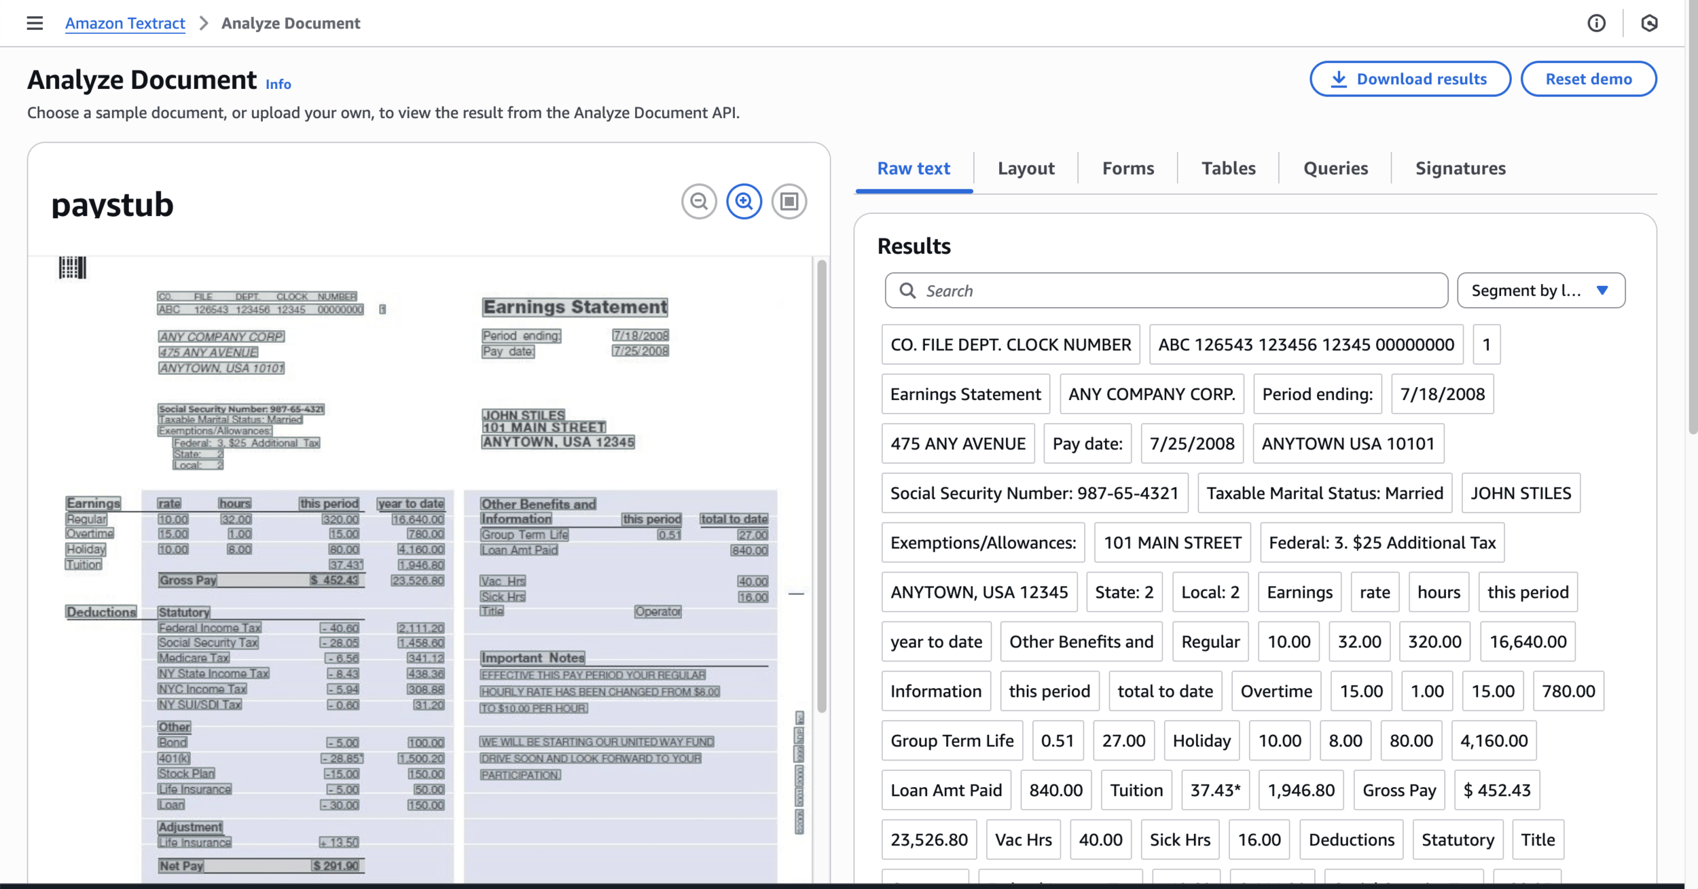Click the breadcrumb chevron after Amazon Textract
Viewport: 1698px width, 889px height.
pyautogui.click(x=204, y=23)
